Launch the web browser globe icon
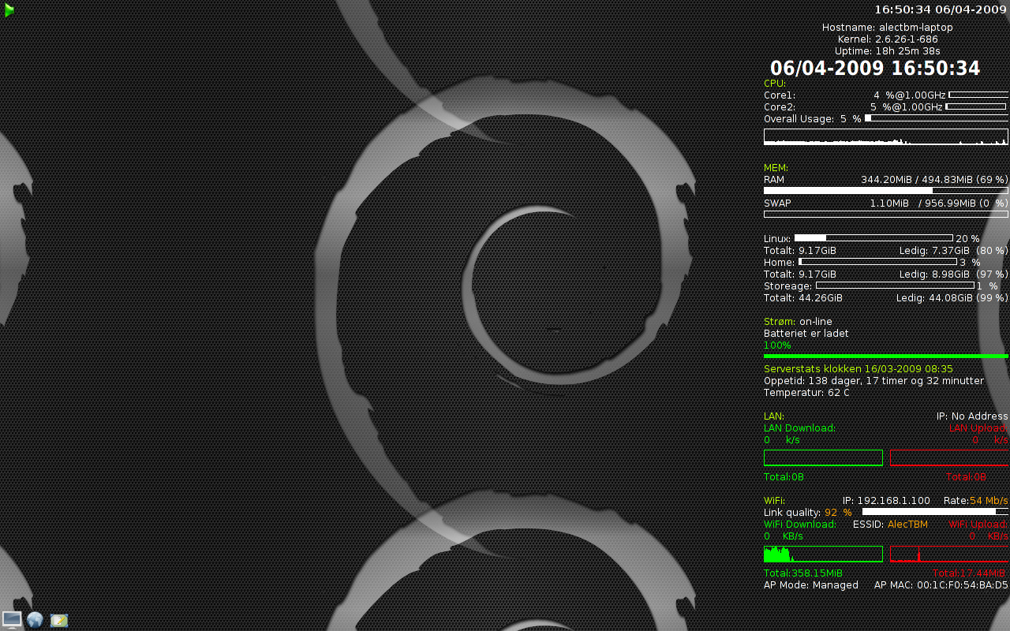The image size is (1010, 631). 35,620
